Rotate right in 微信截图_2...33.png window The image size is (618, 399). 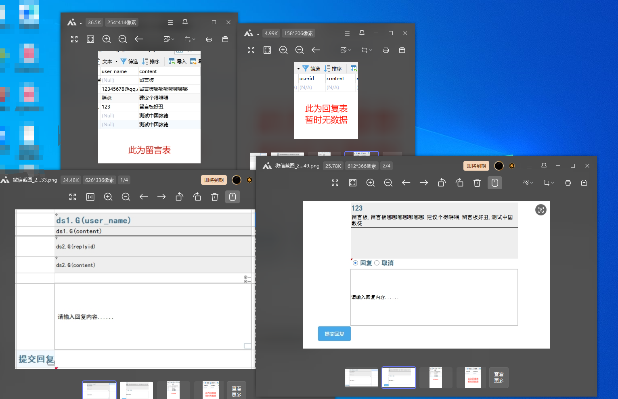coord(197,197)
